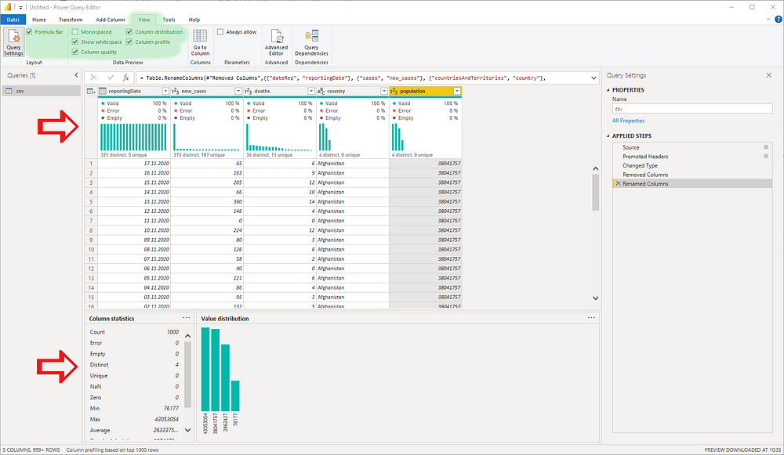
Task: Open Column statistics options ellipsis
Action: pos(186,318)
